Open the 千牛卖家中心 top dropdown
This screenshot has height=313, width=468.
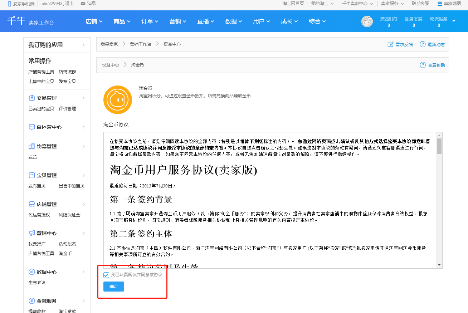tap(357, 4)
